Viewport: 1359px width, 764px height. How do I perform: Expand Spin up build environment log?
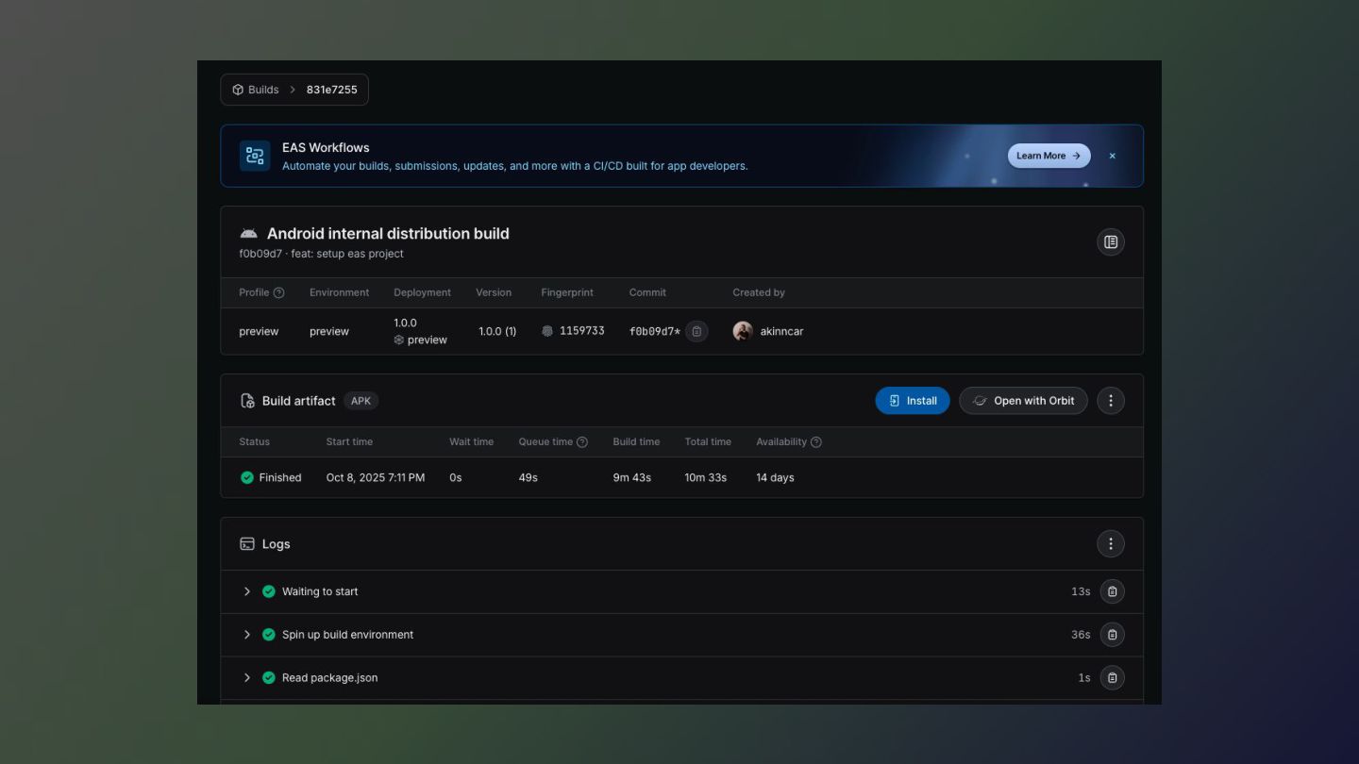pyautogui.click(x=247, y=635)
